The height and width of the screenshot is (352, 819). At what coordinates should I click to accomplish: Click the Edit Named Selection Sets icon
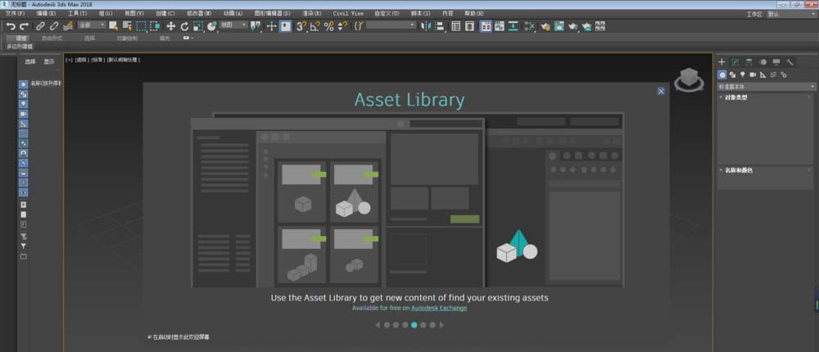[x=359, y=26]
